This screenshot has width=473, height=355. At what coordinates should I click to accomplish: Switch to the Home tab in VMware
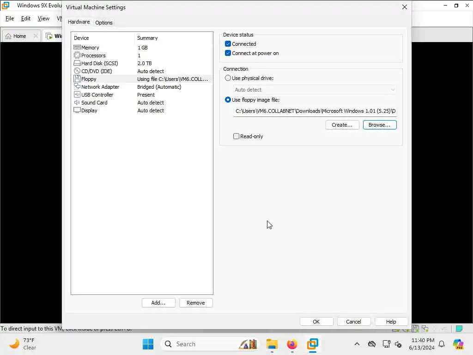pos(19,36)
